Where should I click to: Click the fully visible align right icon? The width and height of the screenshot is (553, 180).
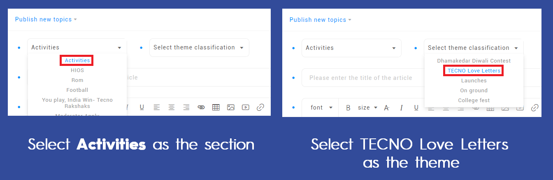[186, 108]
